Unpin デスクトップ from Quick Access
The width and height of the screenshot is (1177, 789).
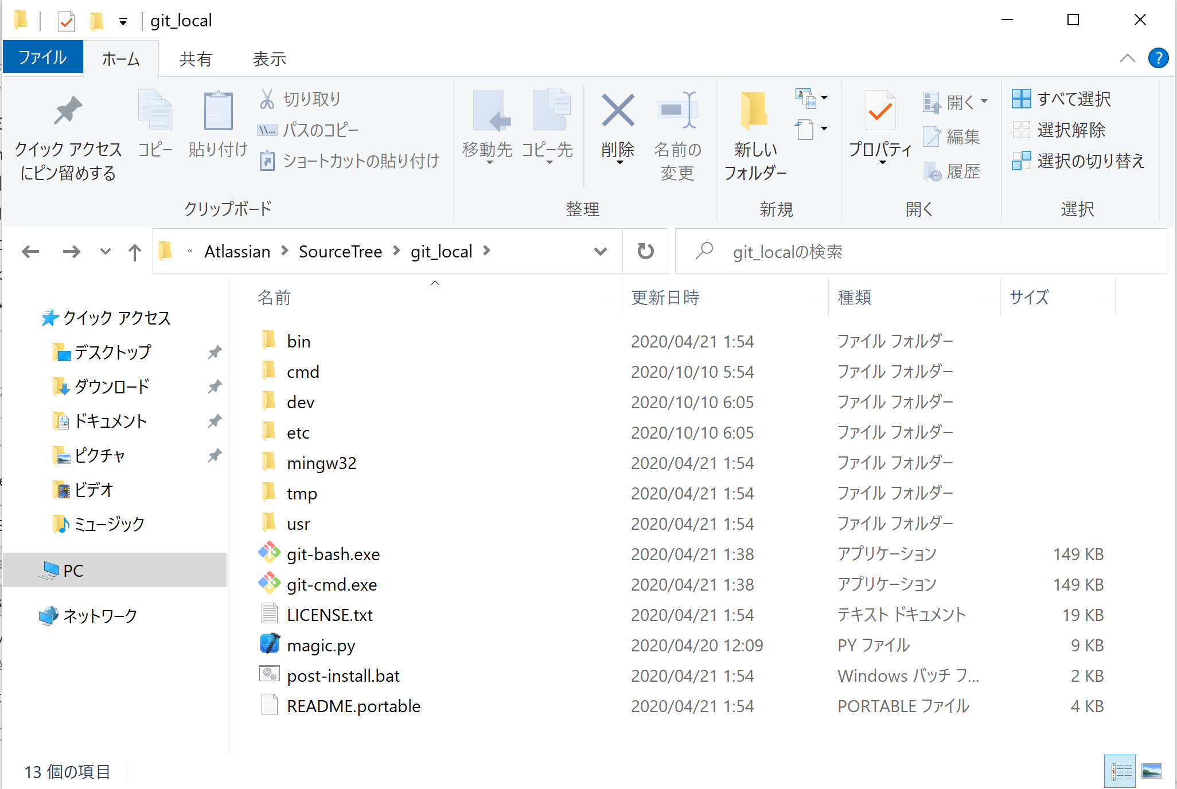(215, 351)
